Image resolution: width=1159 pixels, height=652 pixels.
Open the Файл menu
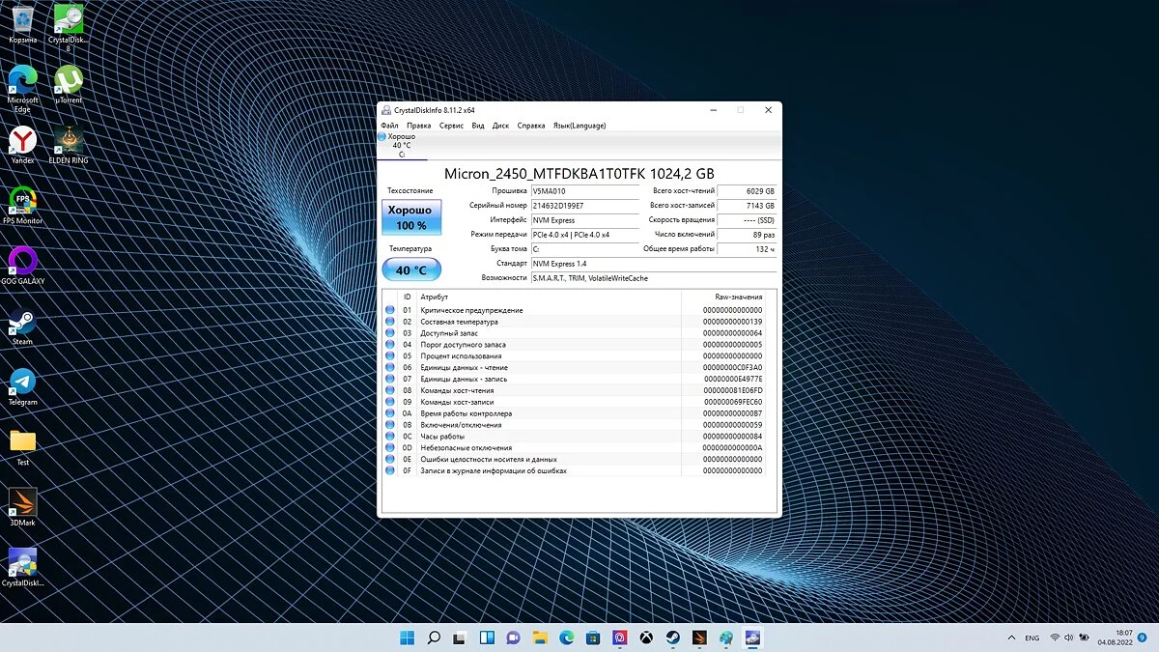pos(389,126)
